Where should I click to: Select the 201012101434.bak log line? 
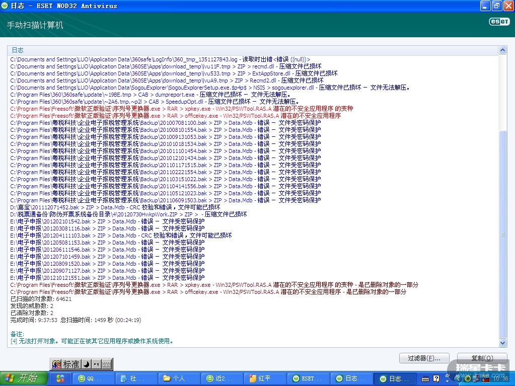click(165, 158)
